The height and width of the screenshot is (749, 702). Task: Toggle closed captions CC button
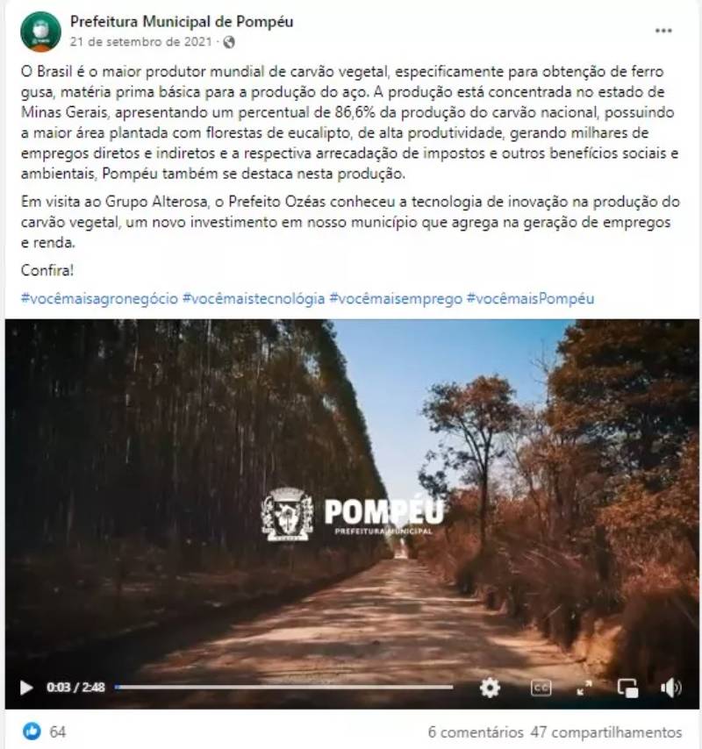click(x=541, y=688)
